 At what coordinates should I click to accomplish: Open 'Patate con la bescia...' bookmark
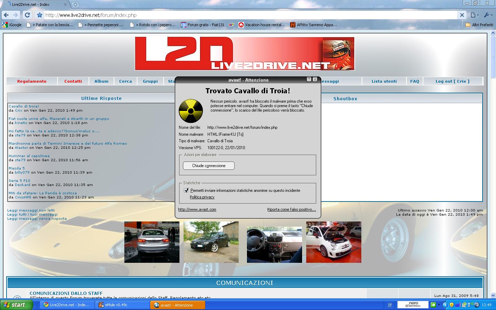pyautogui.click(x=50, y=25)
